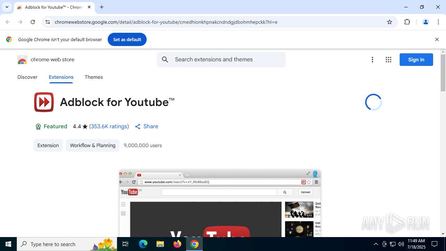Open the Extensions puzzle icon

407,22
